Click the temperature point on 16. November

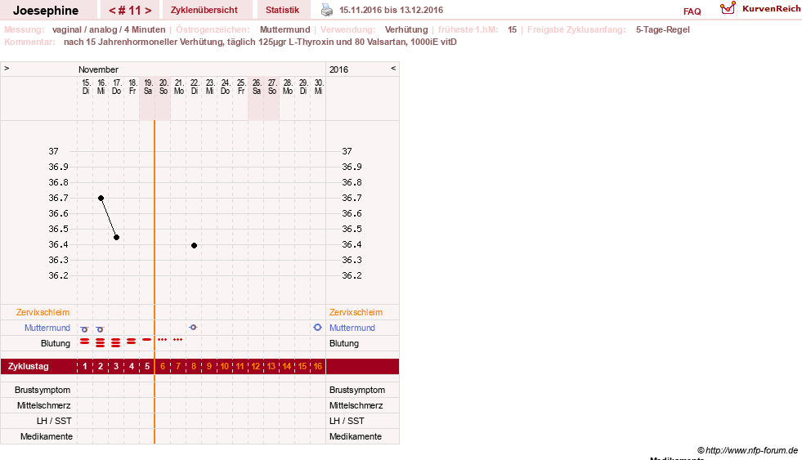click(x=101, y=198)
